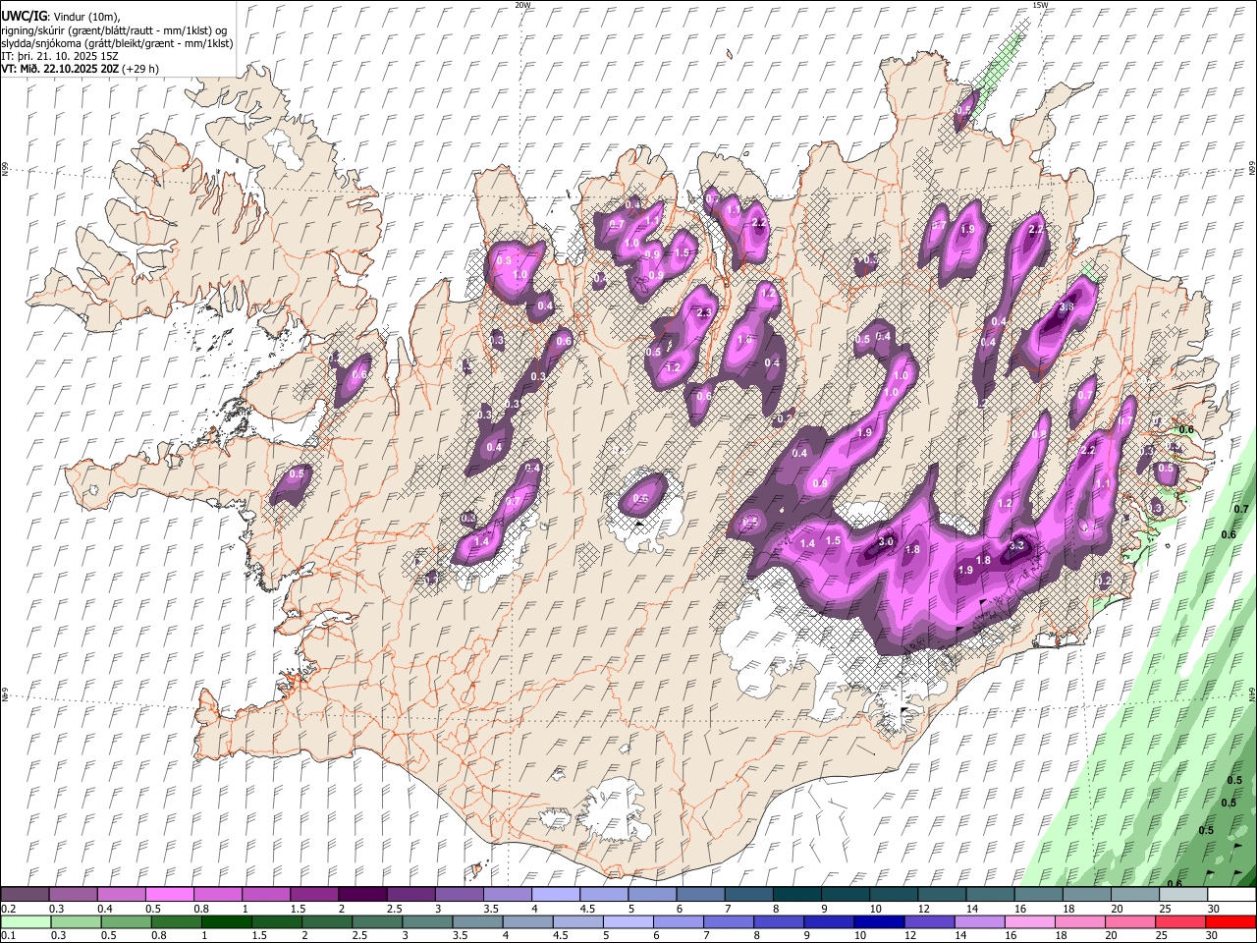
Task: Click the UWC/IG title text
Action: click(x=24, y=17)
